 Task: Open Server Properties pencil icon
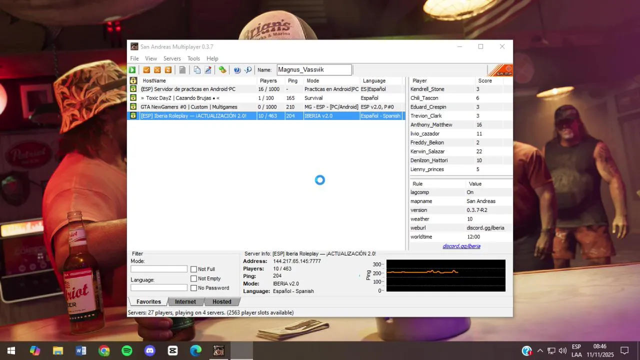pos(208,70)
